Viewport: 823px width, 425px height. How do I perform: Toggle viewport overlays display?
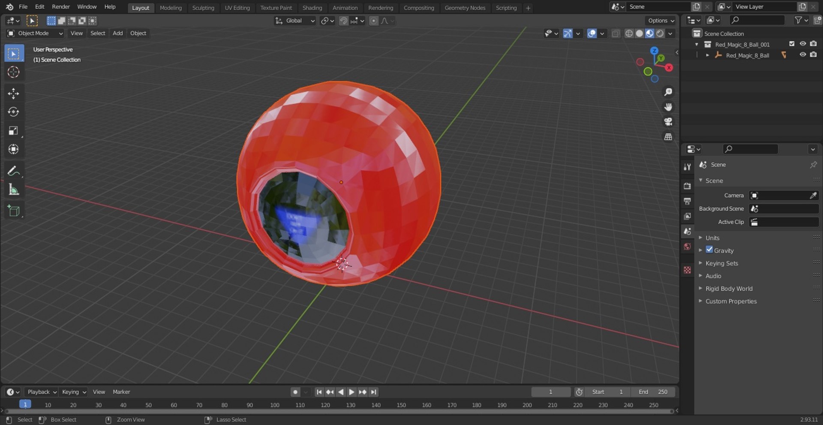pyautogui.click(x=592, y=33)
